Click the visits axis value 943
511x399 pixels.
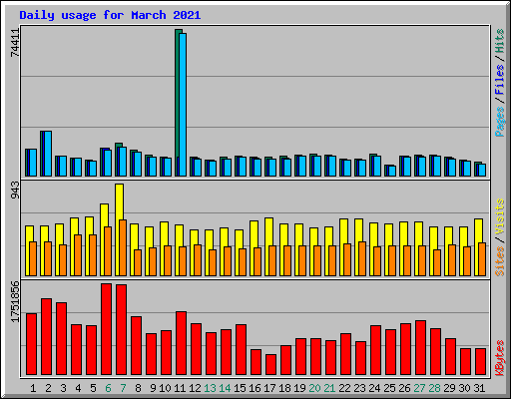tap(15, 190)
